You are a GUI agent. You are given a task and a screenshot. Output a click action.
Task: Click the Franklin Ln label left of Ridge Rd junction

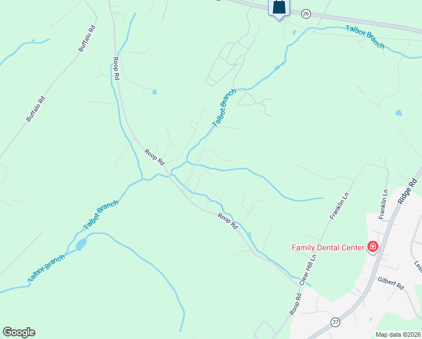pos(339,206)
